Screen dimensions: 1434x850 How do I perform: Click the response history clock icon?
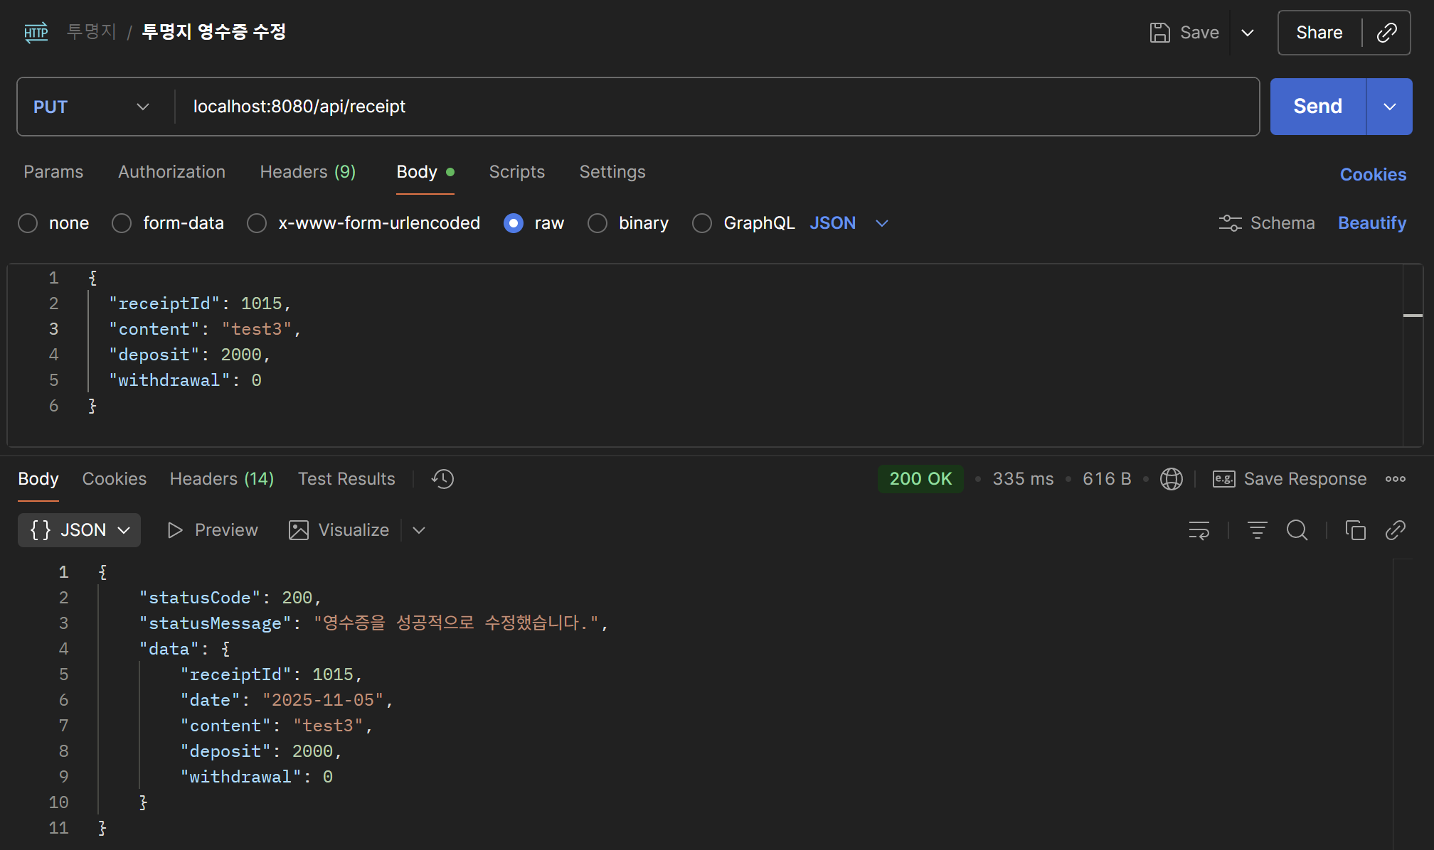(442, 479)
